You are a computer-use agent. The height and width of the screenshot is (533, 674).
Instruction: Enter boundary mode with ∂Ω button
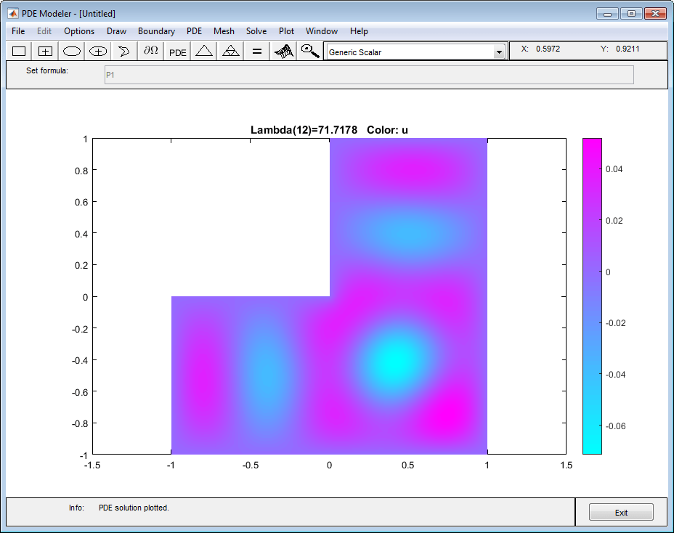[x=151, y=51]
